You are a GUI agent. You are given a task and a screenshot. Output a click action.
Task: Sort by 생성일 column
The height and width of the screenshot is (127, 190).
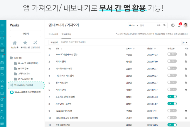151,48
